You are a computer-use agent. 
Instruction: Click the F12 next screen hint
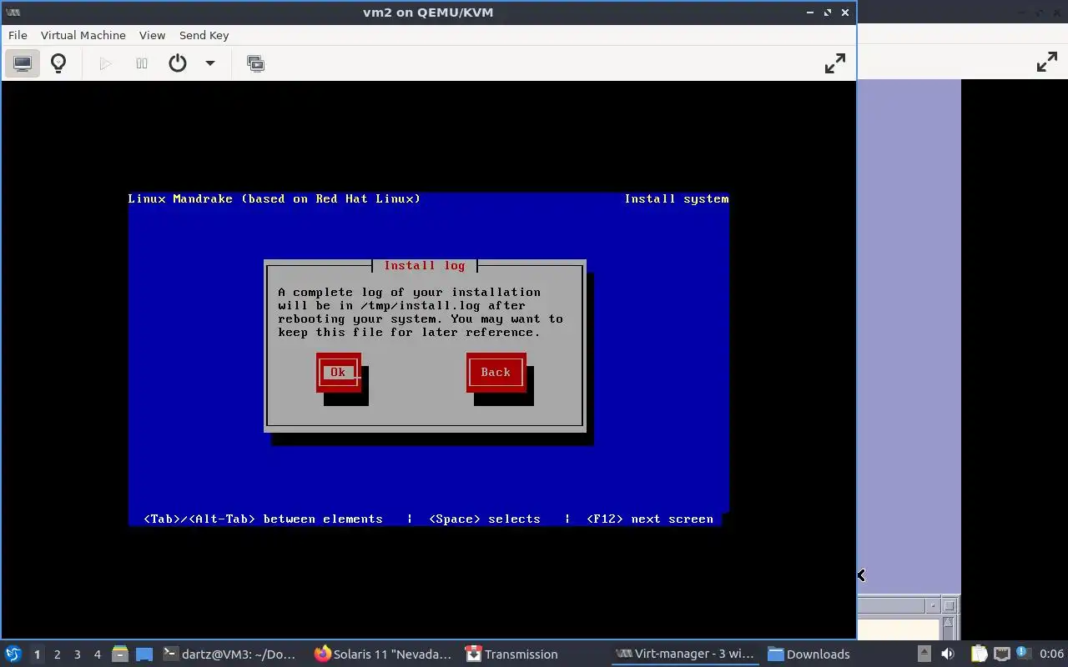[650, 519]
